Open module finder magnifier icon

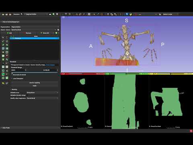pos(22,14)
